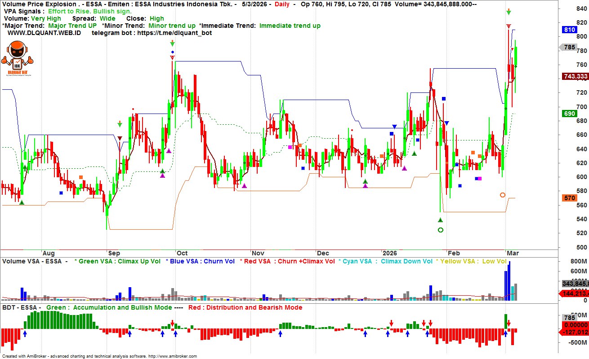Click the 'Blue VSA : Churn Vol' legend
The image size is (589, 359).
coord(202,261)
